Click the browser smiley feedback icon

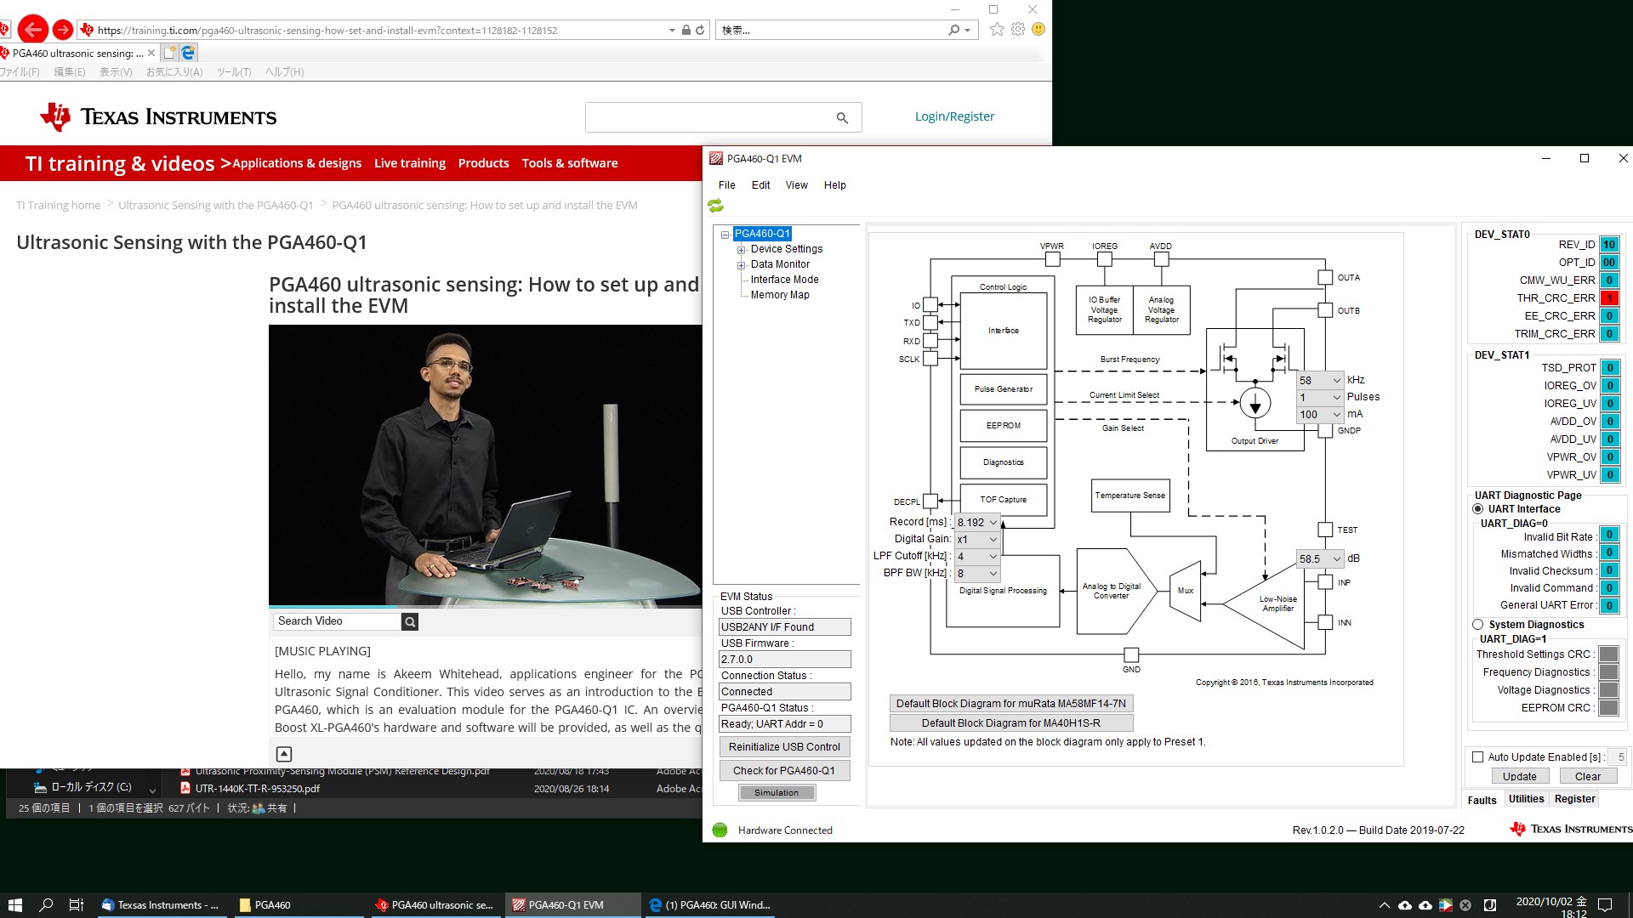tap(1038, 29)
